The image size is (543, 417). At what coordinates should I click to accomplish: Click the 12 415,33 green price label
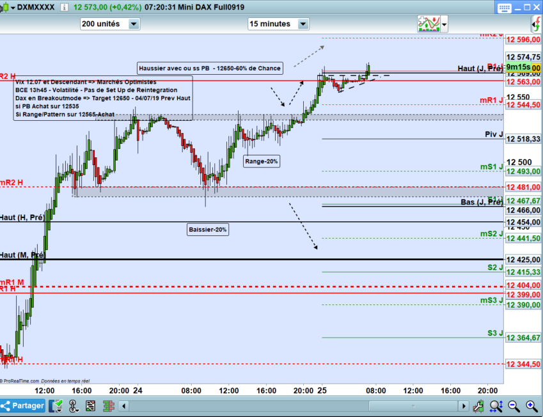(523, 272)
